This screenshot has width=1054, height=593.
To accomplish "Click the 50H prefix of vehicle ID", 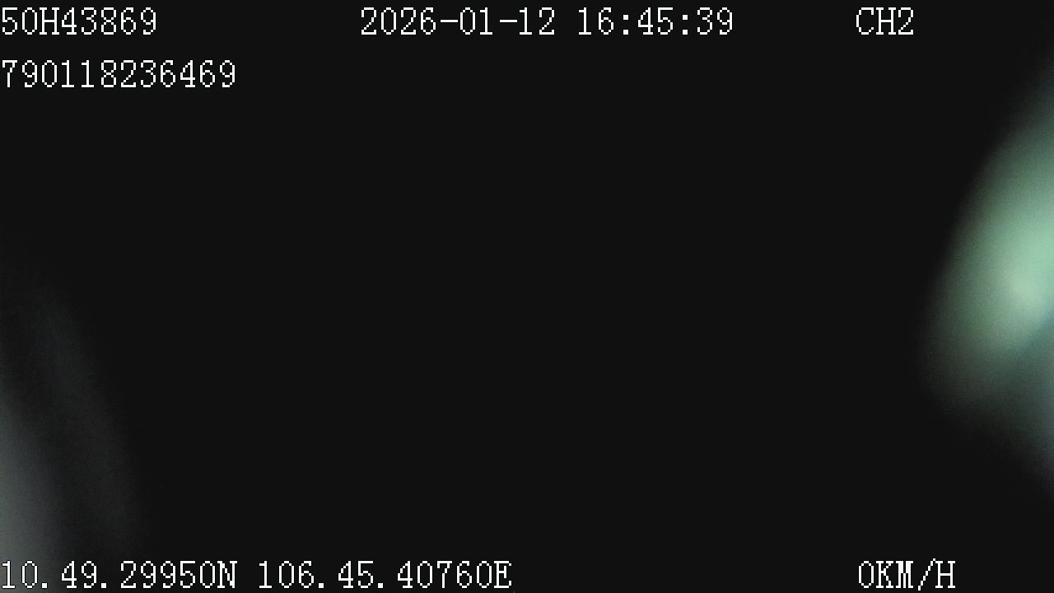I will pos(30,22).
